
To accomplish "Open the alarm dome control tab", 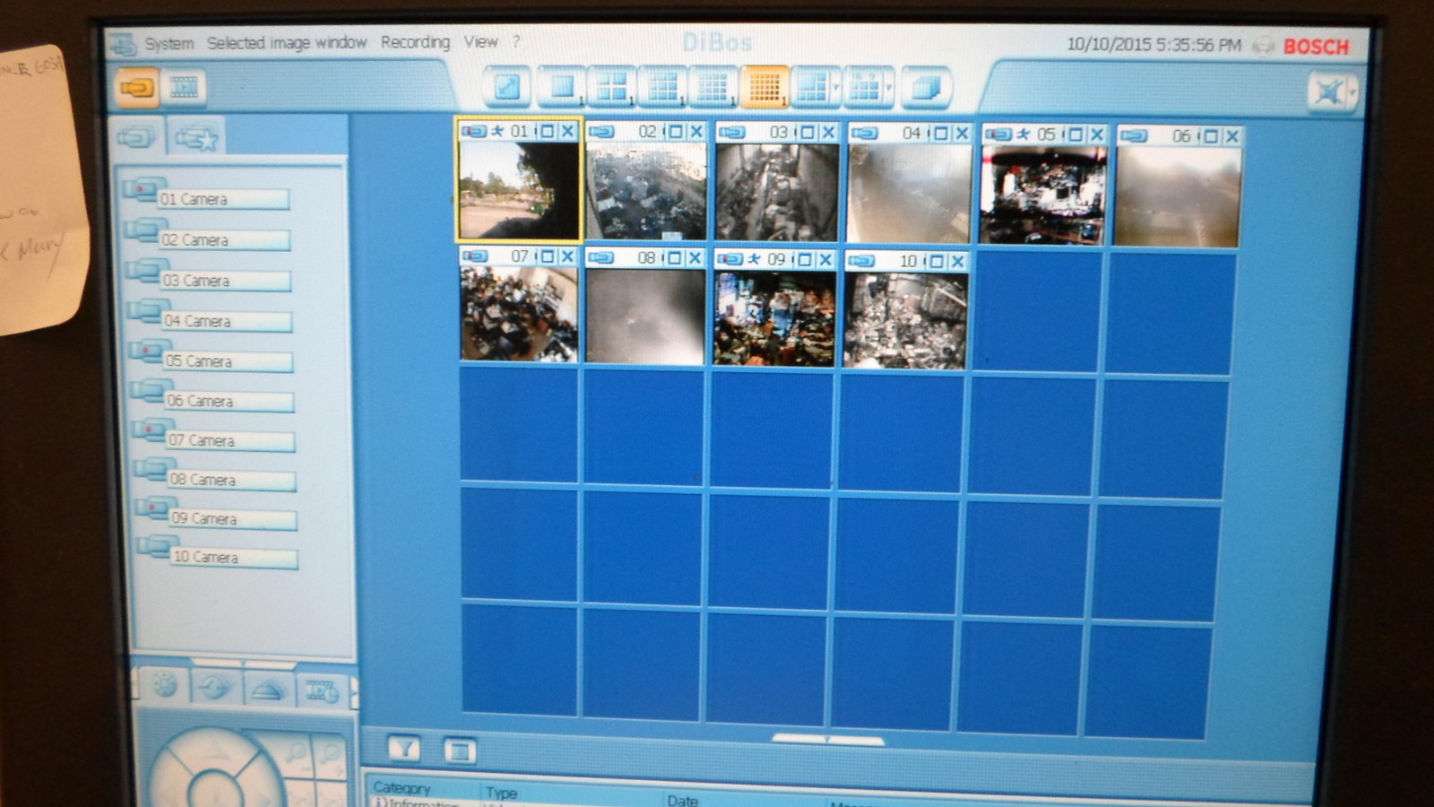I will point(268,689).
